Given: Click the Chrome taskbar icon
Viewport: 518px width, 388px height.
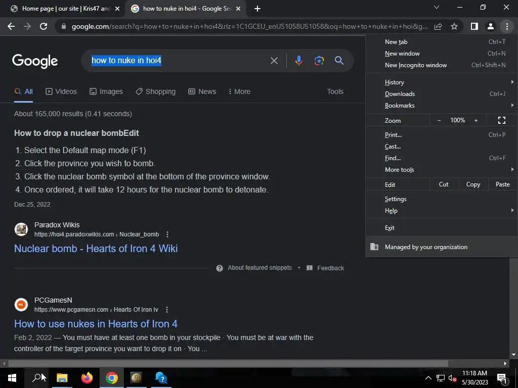Looking at the screenshot, I should 112,378.
